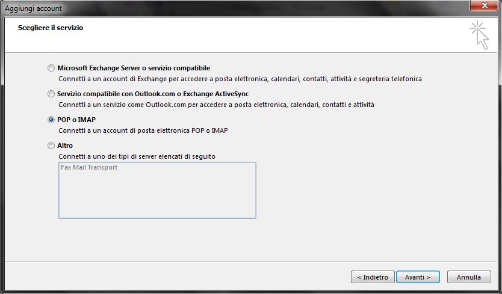Screen dimensions: 502x294
Task: Close the Aggiungi account dialog window
Action: click(x=484, y=6)
